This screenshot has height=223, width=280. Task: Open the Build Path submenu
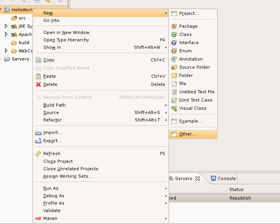click(x=54, y=105)
